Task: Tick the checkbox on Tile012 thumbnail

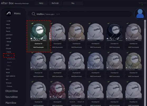Action: 126,68
